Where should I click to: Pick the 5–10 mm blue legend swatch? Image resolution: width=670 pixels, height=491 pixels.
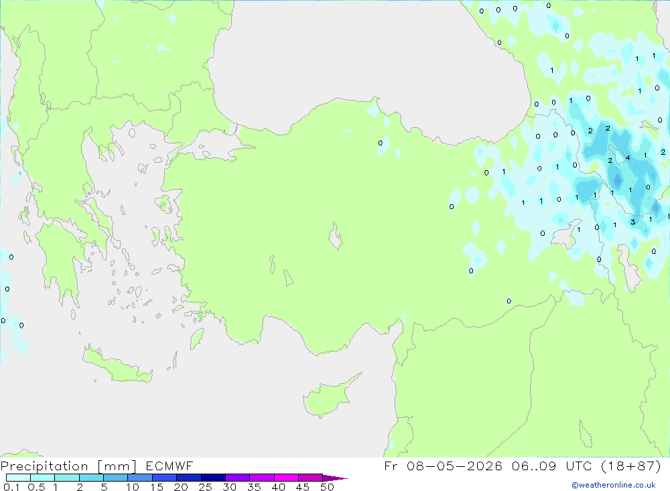coord(116,478)
